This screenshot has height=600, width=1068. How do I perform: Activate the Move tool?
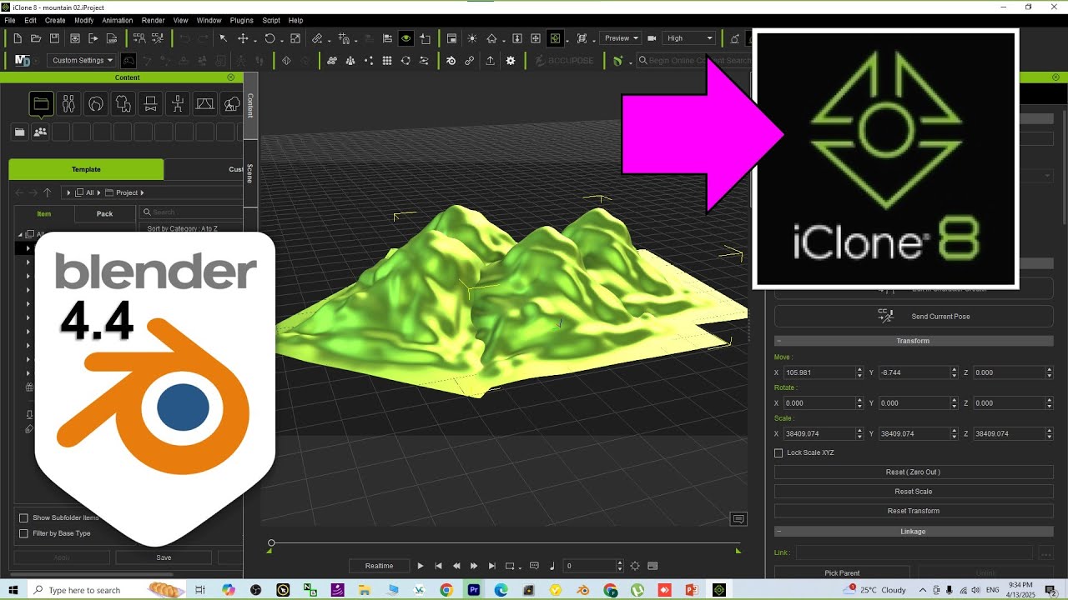pos(243,38)
